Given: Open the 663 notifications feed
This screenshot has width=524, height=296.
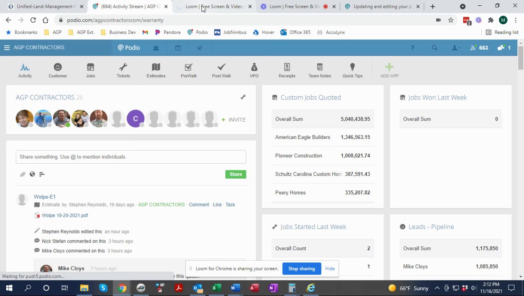Looking at the screenshot, I should (x=479, y=48).
